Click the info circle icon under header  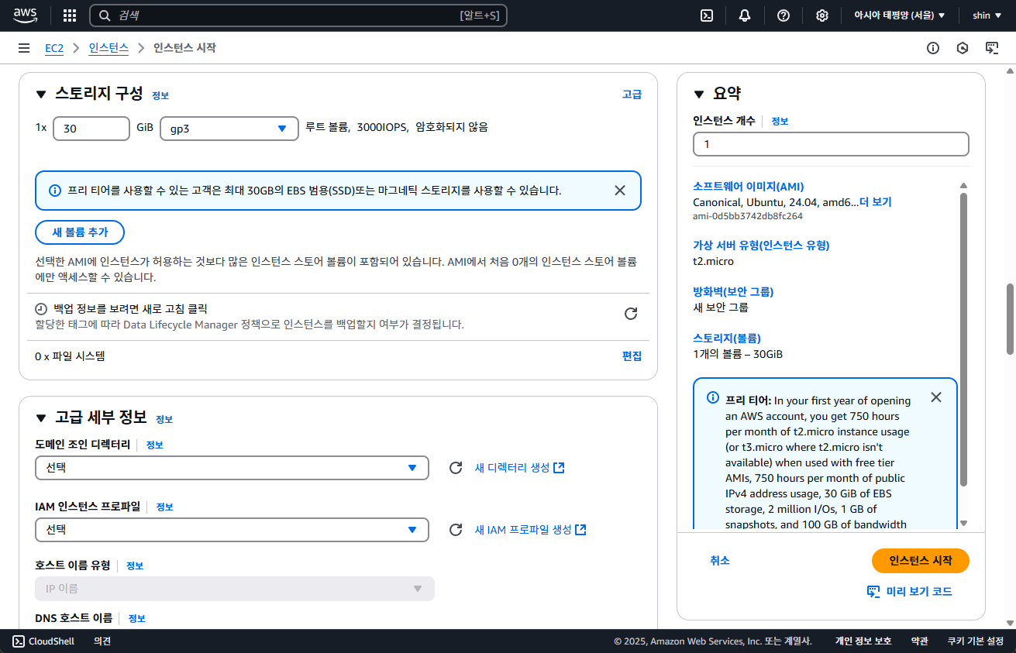[933, 48]
